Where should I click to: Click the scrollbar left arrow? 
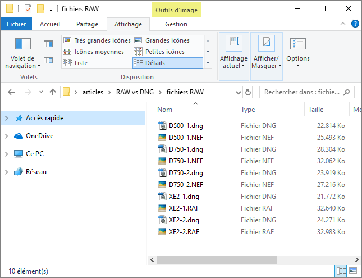[x=152, y=259]
